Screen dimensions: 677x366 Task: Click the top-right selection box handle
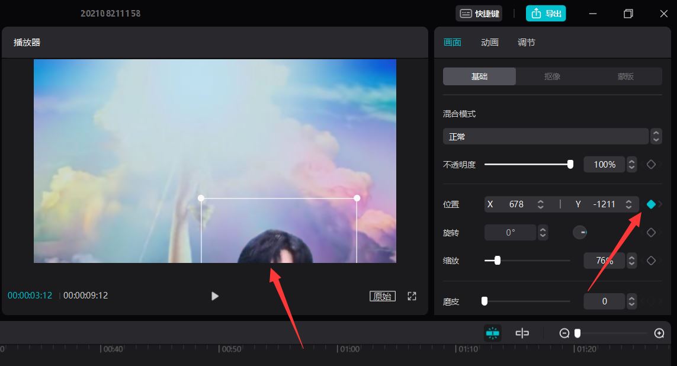point(357,198)
